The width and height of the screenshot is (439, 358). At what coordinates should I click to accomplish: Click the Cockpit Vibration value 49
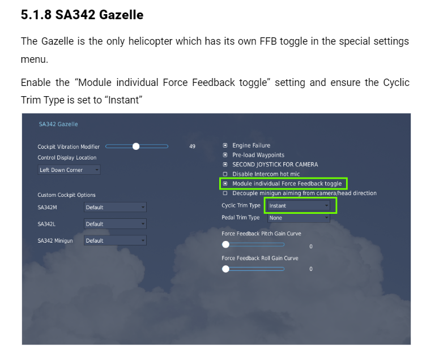click(192, 146)
